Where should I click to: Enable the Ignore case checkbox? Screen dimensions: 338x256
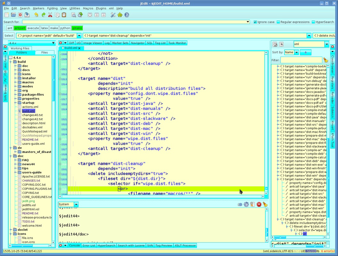coord(254,22)
